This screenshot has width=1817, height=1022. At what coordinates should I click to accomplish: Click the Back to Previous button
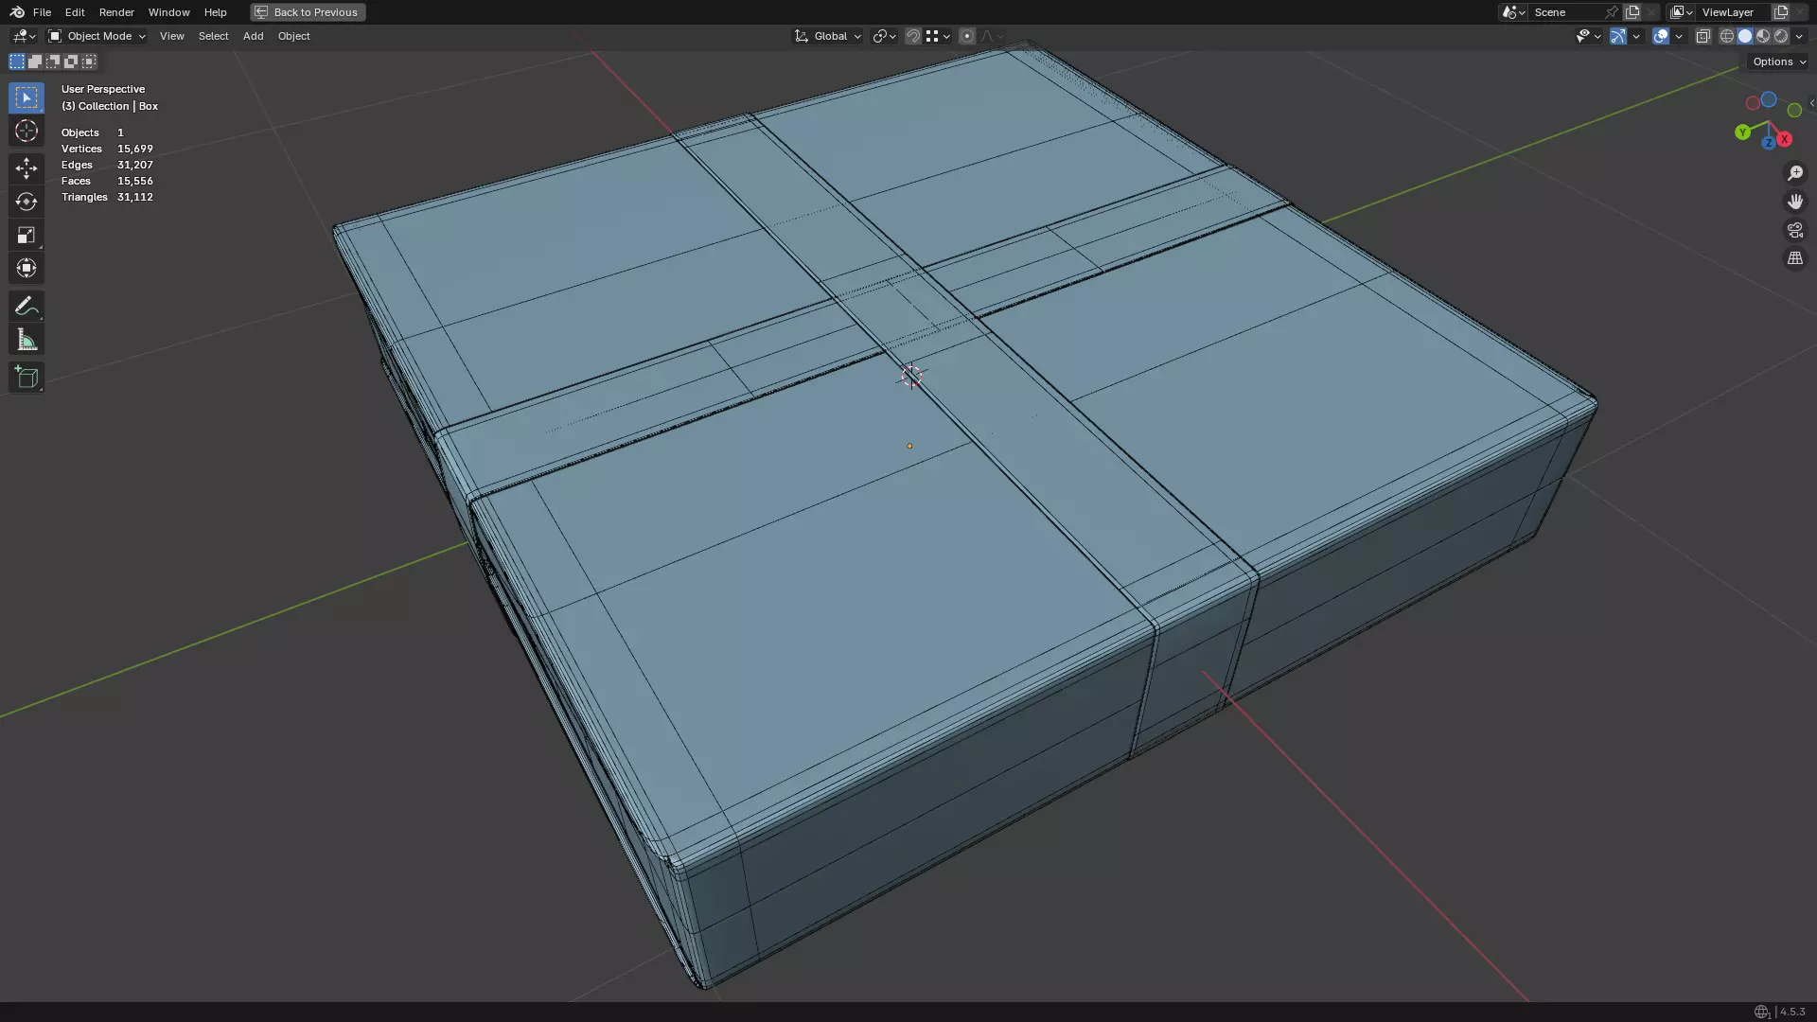coord(308,12)
